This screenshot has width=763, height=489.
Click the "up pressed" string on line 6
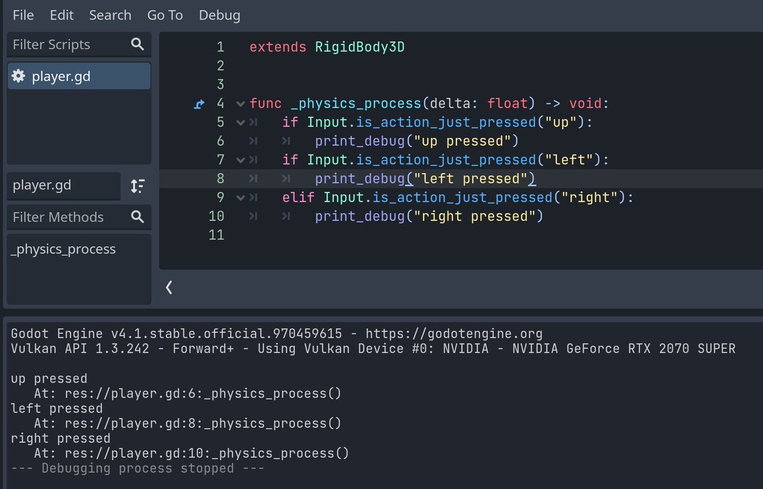pyautogui.click(x=462, y=141)
